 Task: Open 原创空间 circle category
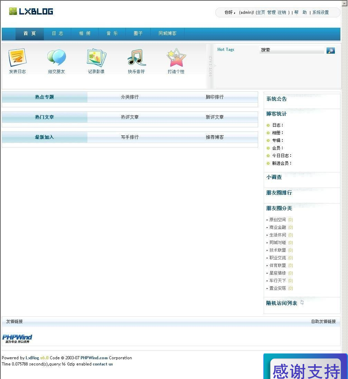pyautogui.click(x=278, y=220)
